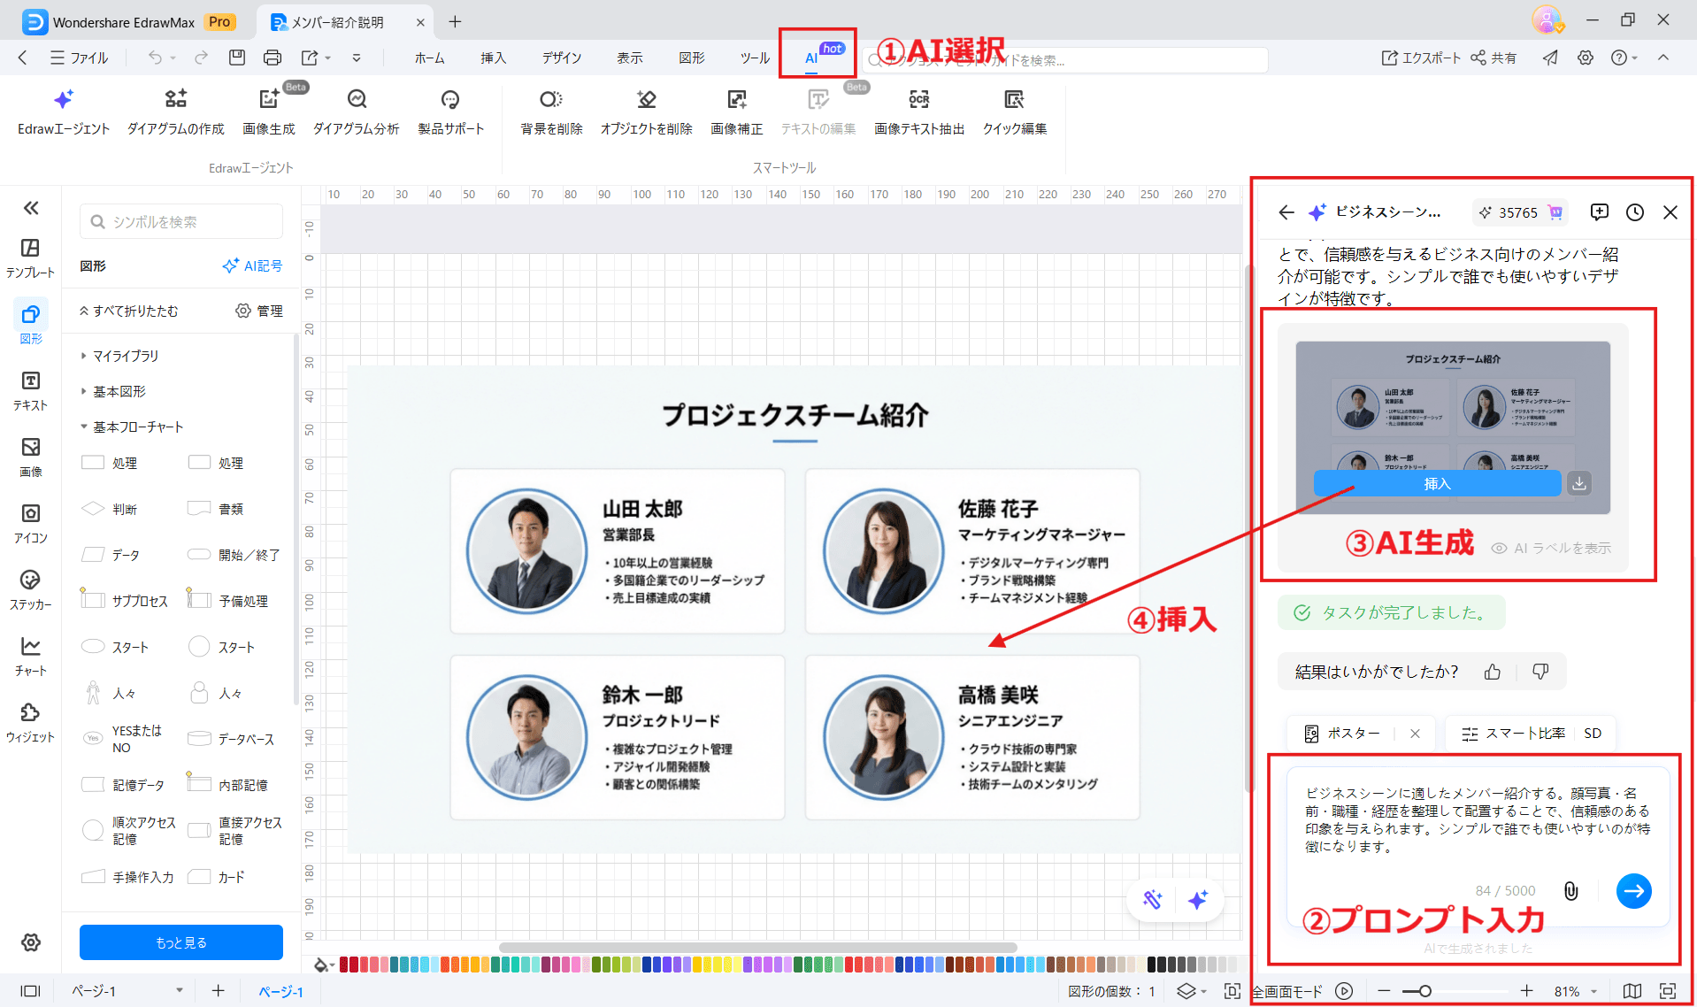The image size is (1697, 1007).
Task: Select the 画像補正 image enhancement tool
Action: [x=737, y=111]
